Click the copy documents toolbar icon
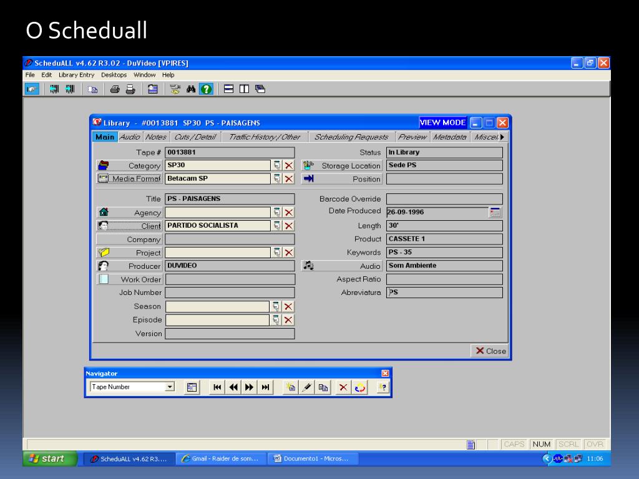Viewport: 639px width, 479px height. pyautogui.click(x=92, y=89)
